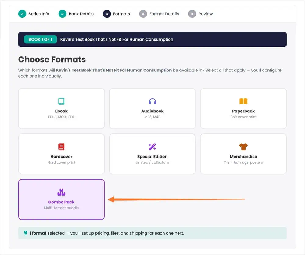
Task: Click the Choose Formats heading
Action: [52, 60]
